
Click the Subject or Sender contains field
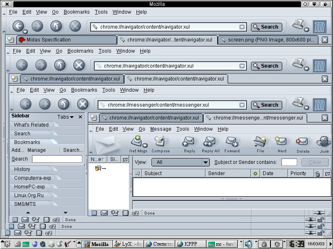[x=289, y=162]
